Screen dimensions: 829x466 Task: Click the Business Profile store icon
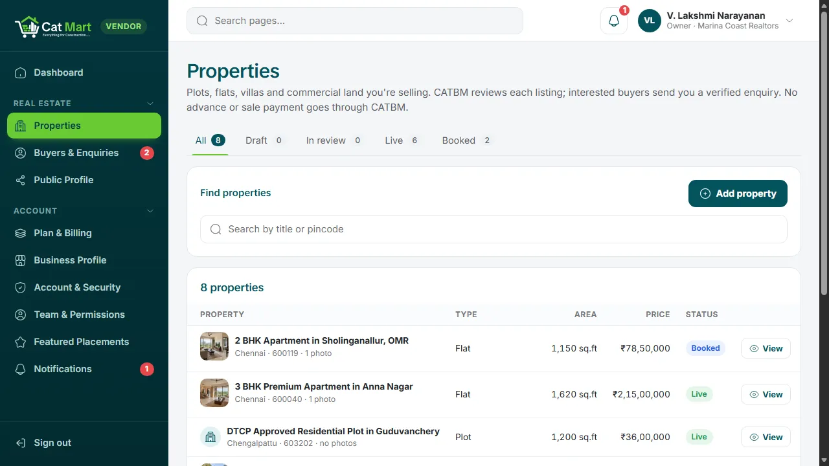(x=21, y=260)
